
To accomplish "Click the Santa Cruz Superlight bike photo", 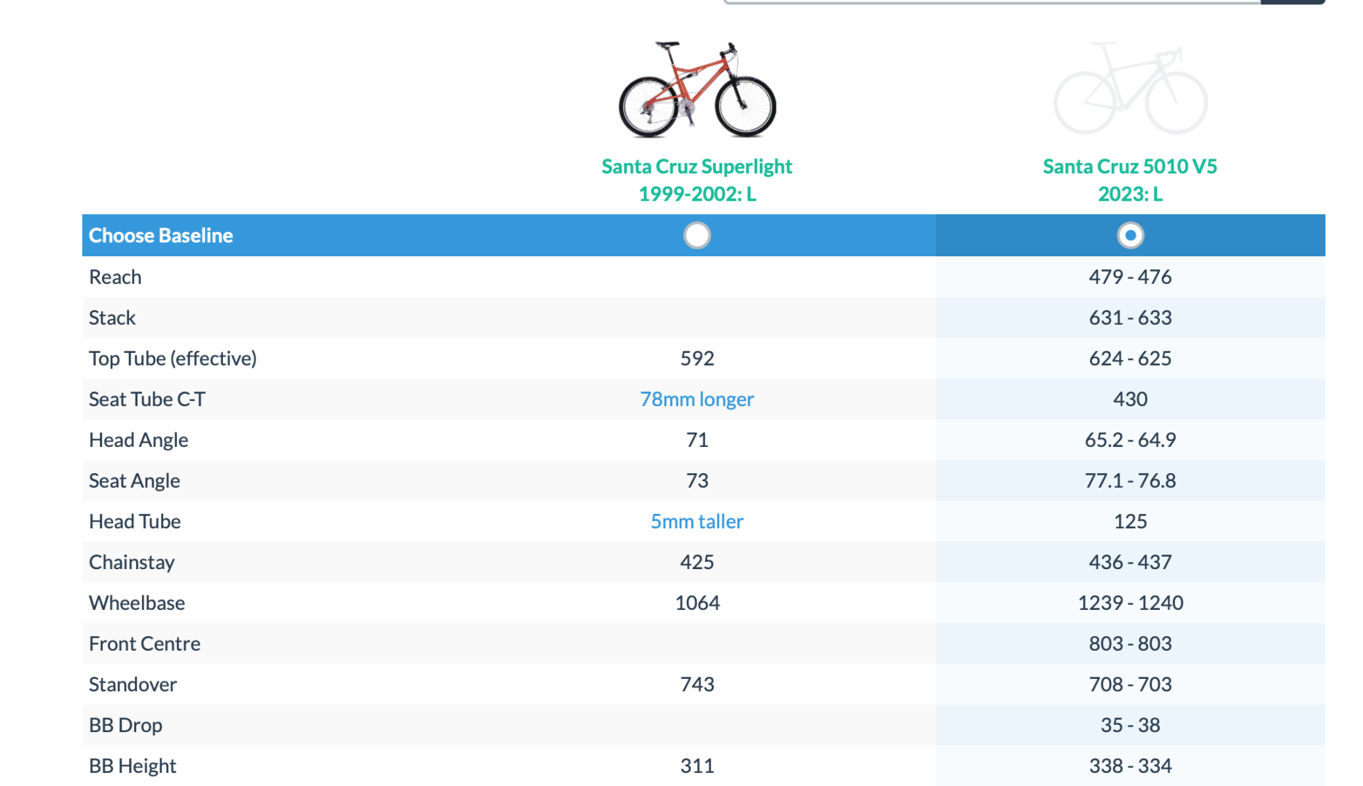I will tap(696, 90).
